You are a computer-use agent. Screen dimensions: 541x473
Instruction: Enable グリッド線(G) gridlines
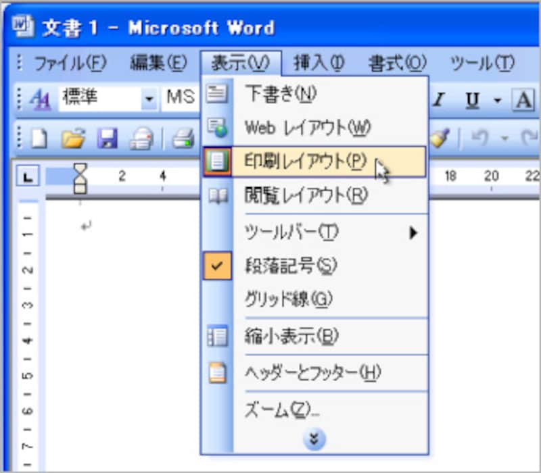[x=314, y=299]
